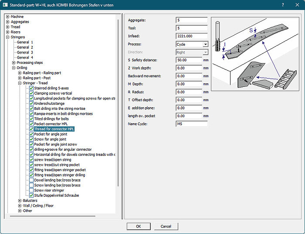Select General 2 under Stringers
Viewport: 305px width, 234px height.
tap(25, 47)
